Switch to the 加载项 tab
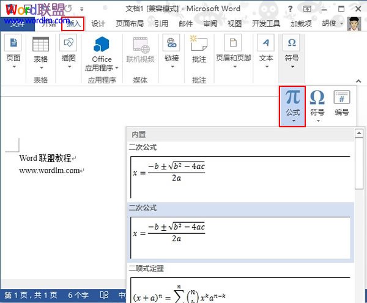Image resolution: width=367 pixels, height=303 pixels. pos(301,24)
